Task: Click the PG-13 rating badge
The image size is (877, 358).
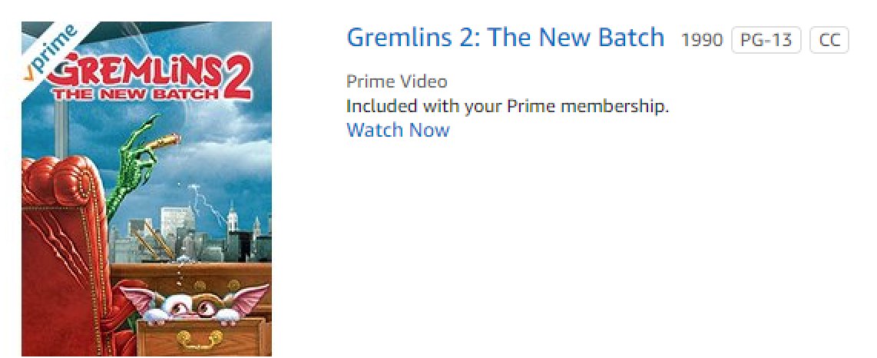Action: point(766,40)
